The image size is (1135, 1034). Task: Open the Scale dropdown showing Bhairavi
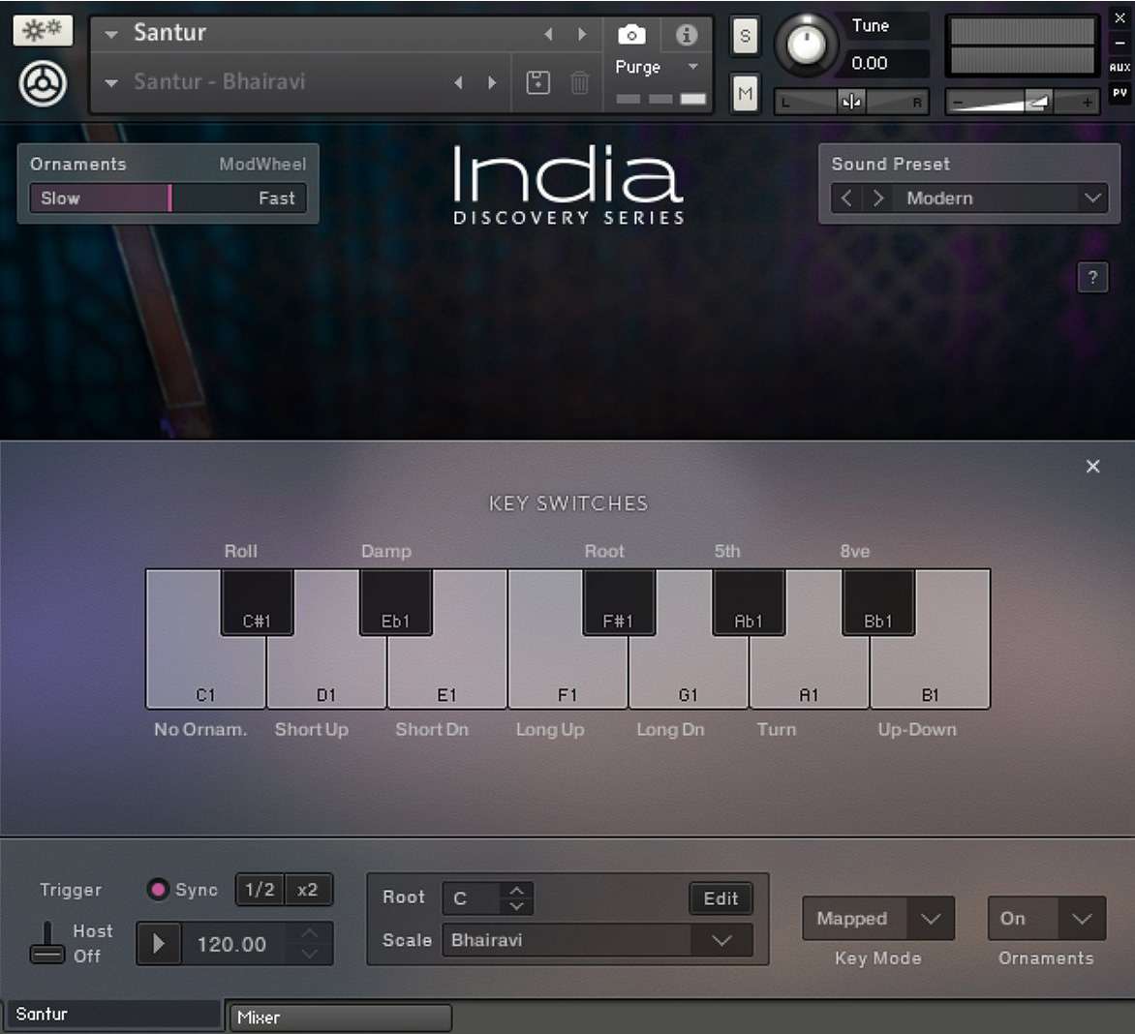click(x=596, y=940)
